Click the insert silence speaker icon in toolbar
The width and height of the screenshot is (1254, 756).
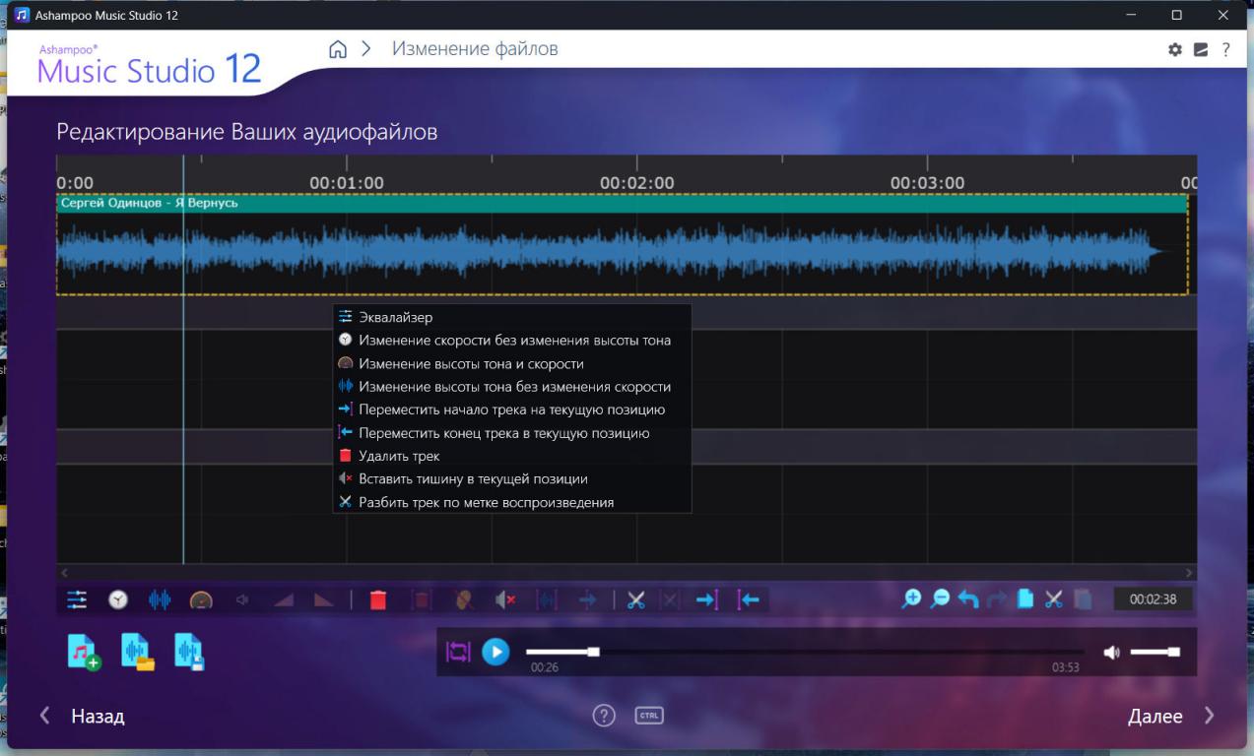[x=505, y=599]
